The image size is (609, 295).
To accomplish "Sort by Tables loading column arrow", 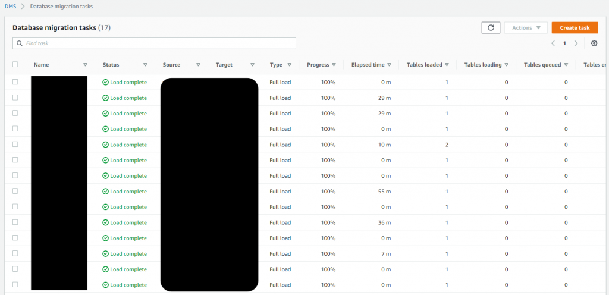I will 507,65.
